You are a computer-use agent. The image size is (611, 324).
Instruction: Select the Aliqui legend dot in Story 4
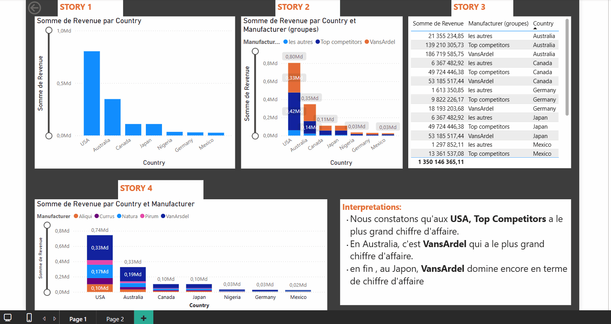coord(76,216)
